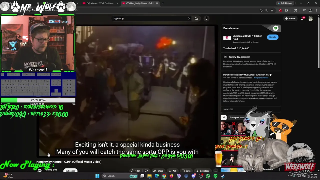Viewport: 320px width, 180px height.
Task: Open a new browser tab
Action: (163, 3)
